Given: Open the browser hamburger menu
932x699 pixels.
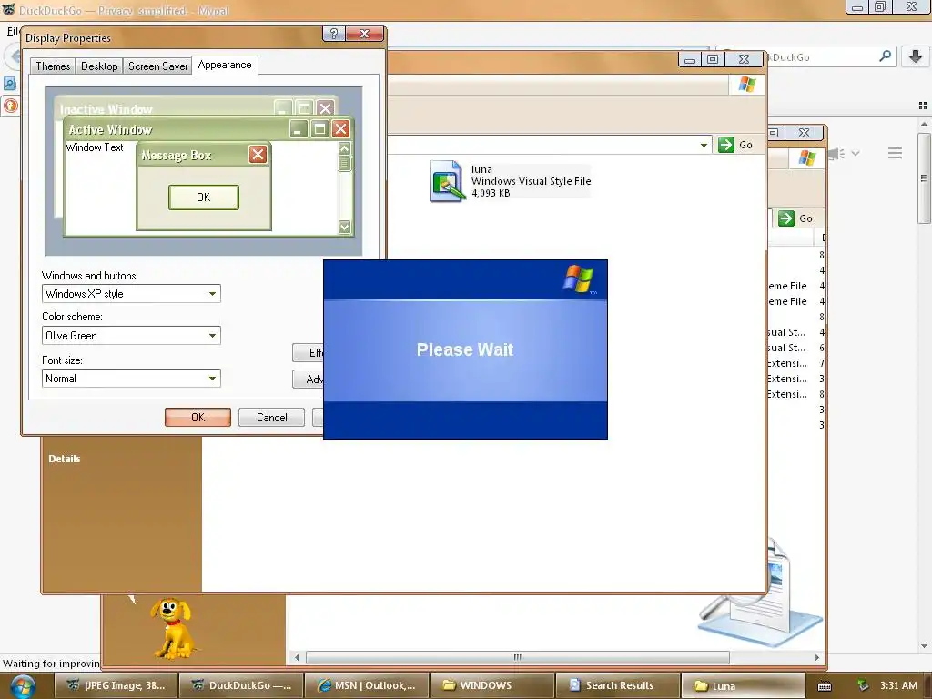Looking at the screenshot, I should (x=896, y=153).
